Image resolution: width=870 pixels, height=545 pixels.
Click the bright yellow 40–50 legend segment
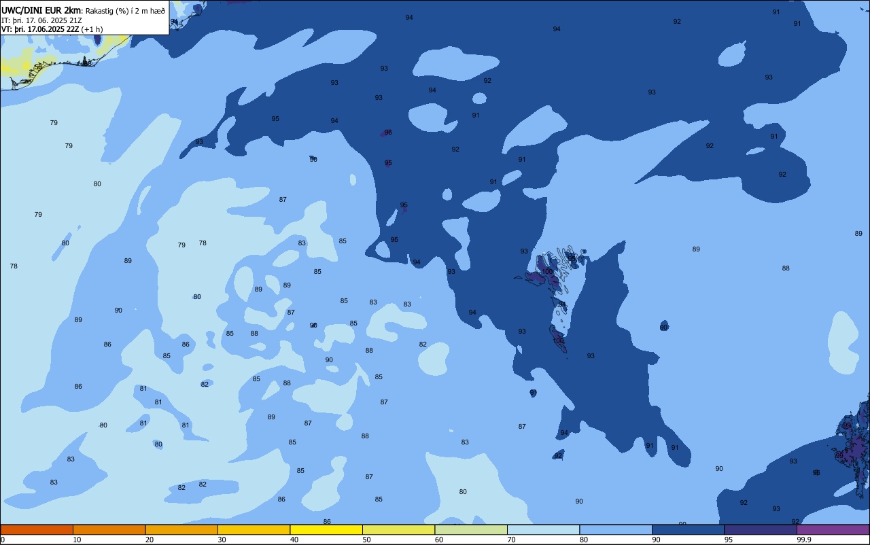pos(326,529)
